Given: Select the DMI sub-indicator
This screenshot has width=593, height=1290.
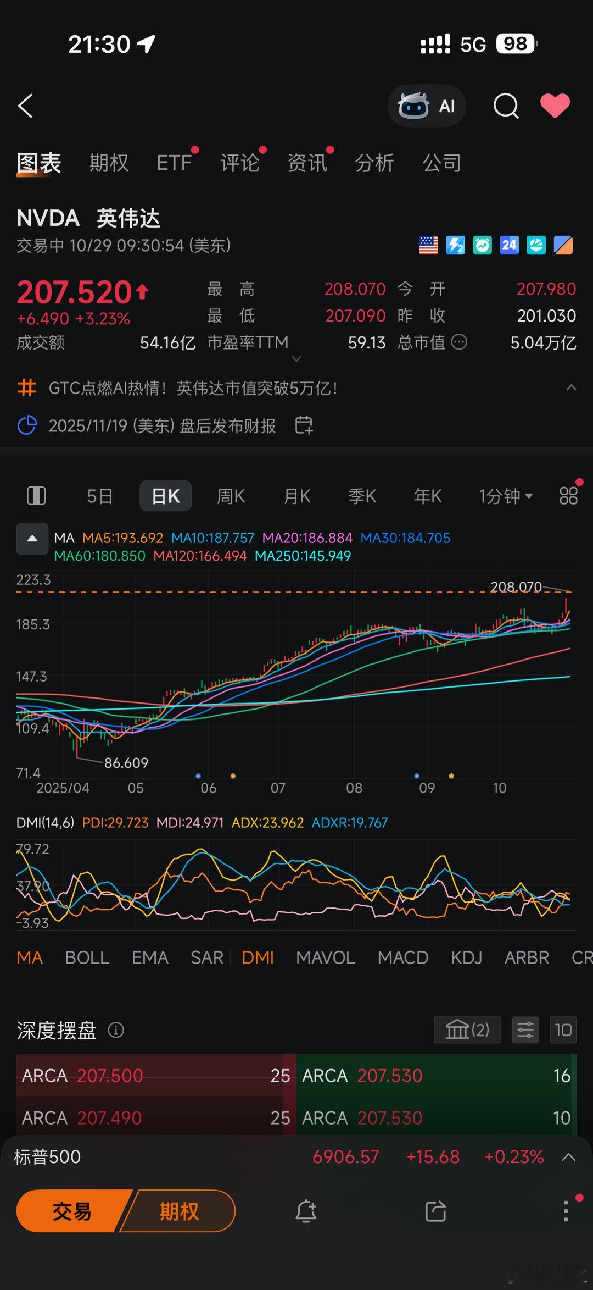Looking at the screenshot, I should [x=258, y=958].
